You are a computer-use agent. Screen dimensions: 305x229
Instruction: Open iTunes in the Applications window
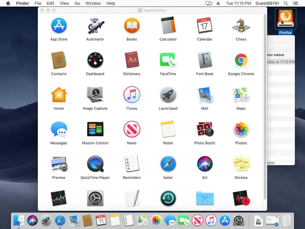[132, 95]
